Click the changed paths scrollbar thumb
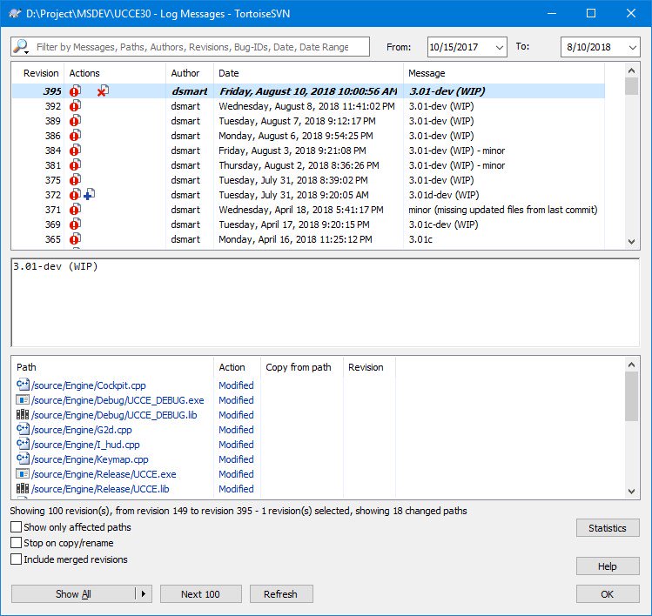652x616 pixels. pyautogui.click(x=631, y=396)
